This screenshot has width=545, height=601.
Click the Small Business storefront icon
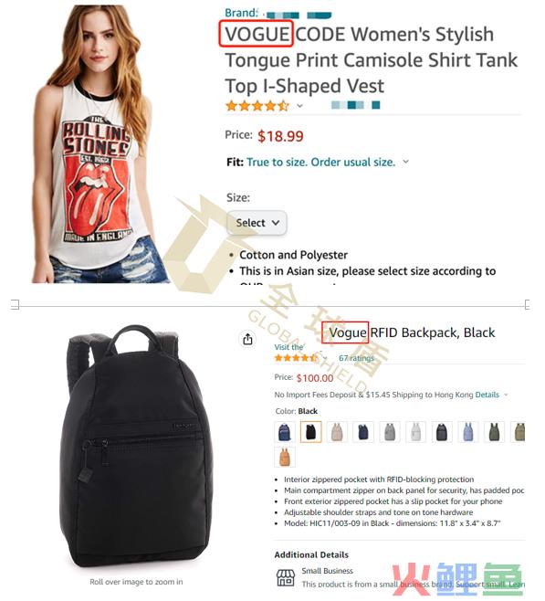coord(286,577)
